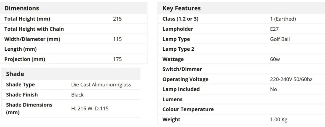325x127 pixels.
Task: Click the 220-240V 50/60hz voltage value
Action: 291,79
